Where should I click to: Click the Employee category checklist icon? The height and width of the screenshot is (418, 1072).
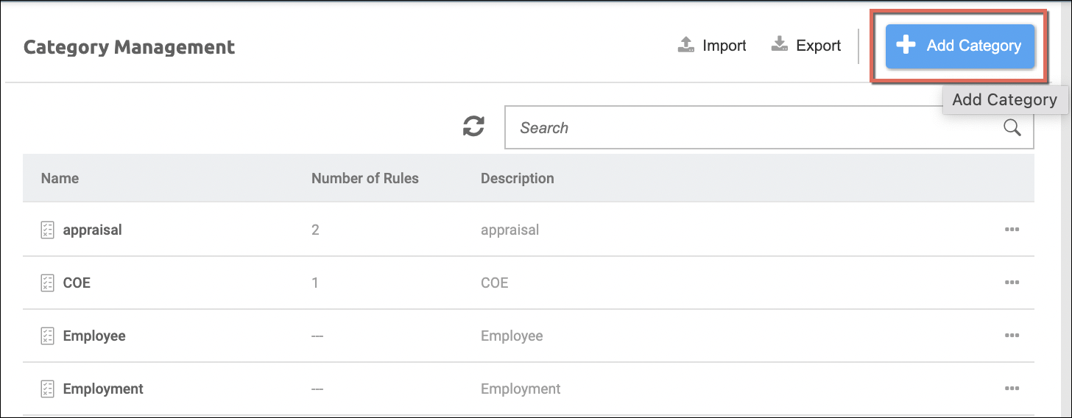(47, 336)
